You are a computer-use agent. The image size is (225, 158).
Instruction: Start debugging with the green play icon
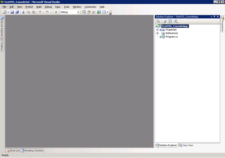[56, 12]
